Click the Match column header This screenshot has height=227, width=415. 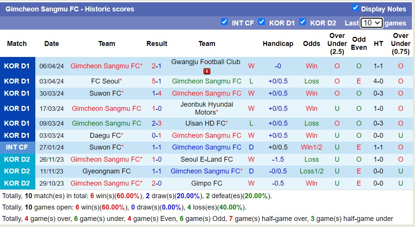(17, 44)
